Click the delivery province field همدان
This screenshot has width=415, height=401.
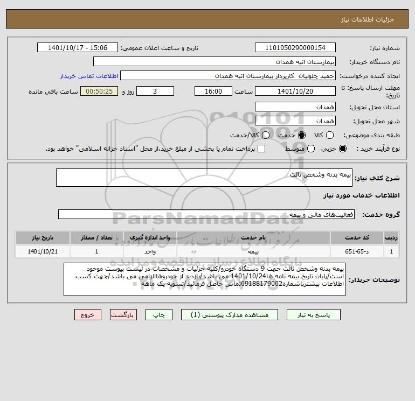295,107
